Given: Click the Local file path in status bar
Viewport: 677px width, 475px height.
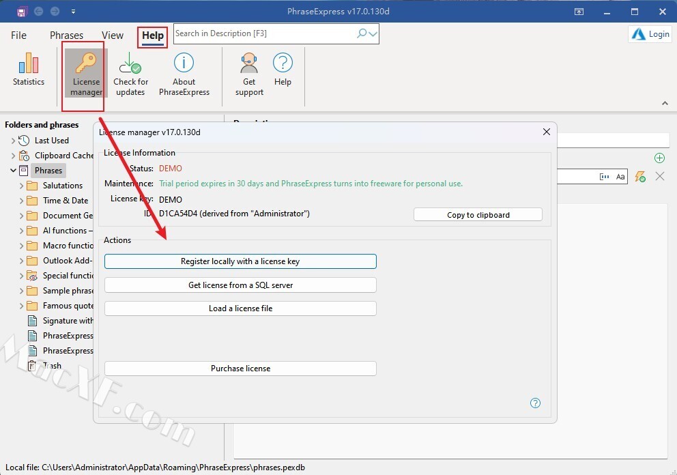Looking at the screenshot, I should (155, 467).
